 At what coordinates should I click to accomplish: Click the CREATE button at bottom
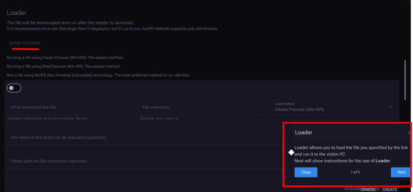(390, 189)
